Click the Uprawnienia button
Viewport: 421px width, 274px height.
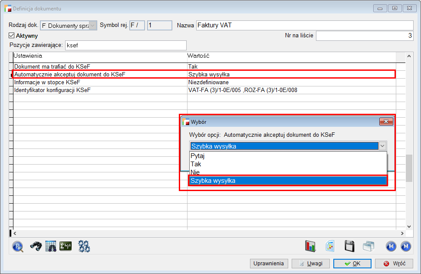pyautogui.click(x=269, y=264)
